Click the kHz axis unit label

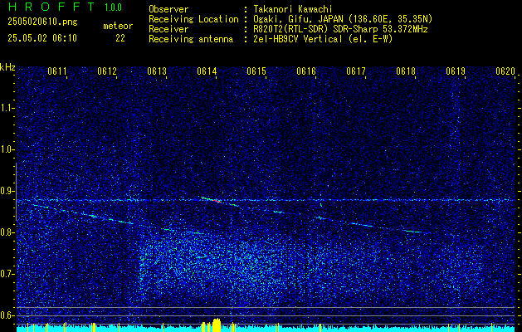click(7, 67)
